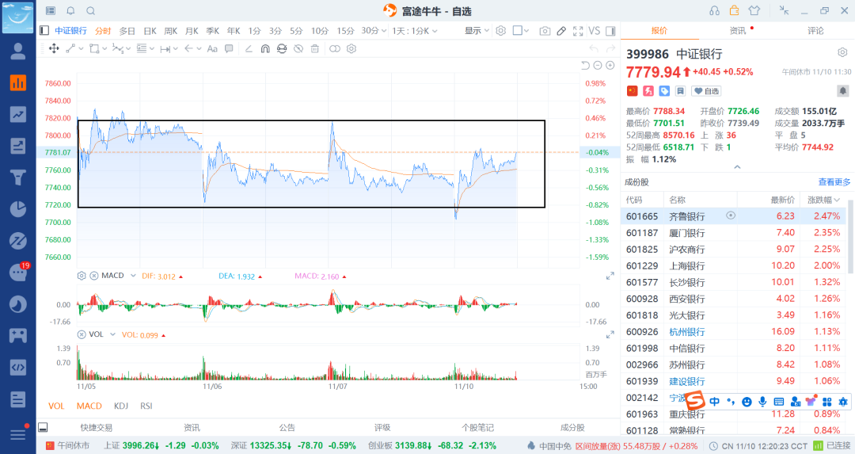Open the notification bell in title bar
Image resolution: width=855 pixels, height=454 pixels.
[71, 11]
